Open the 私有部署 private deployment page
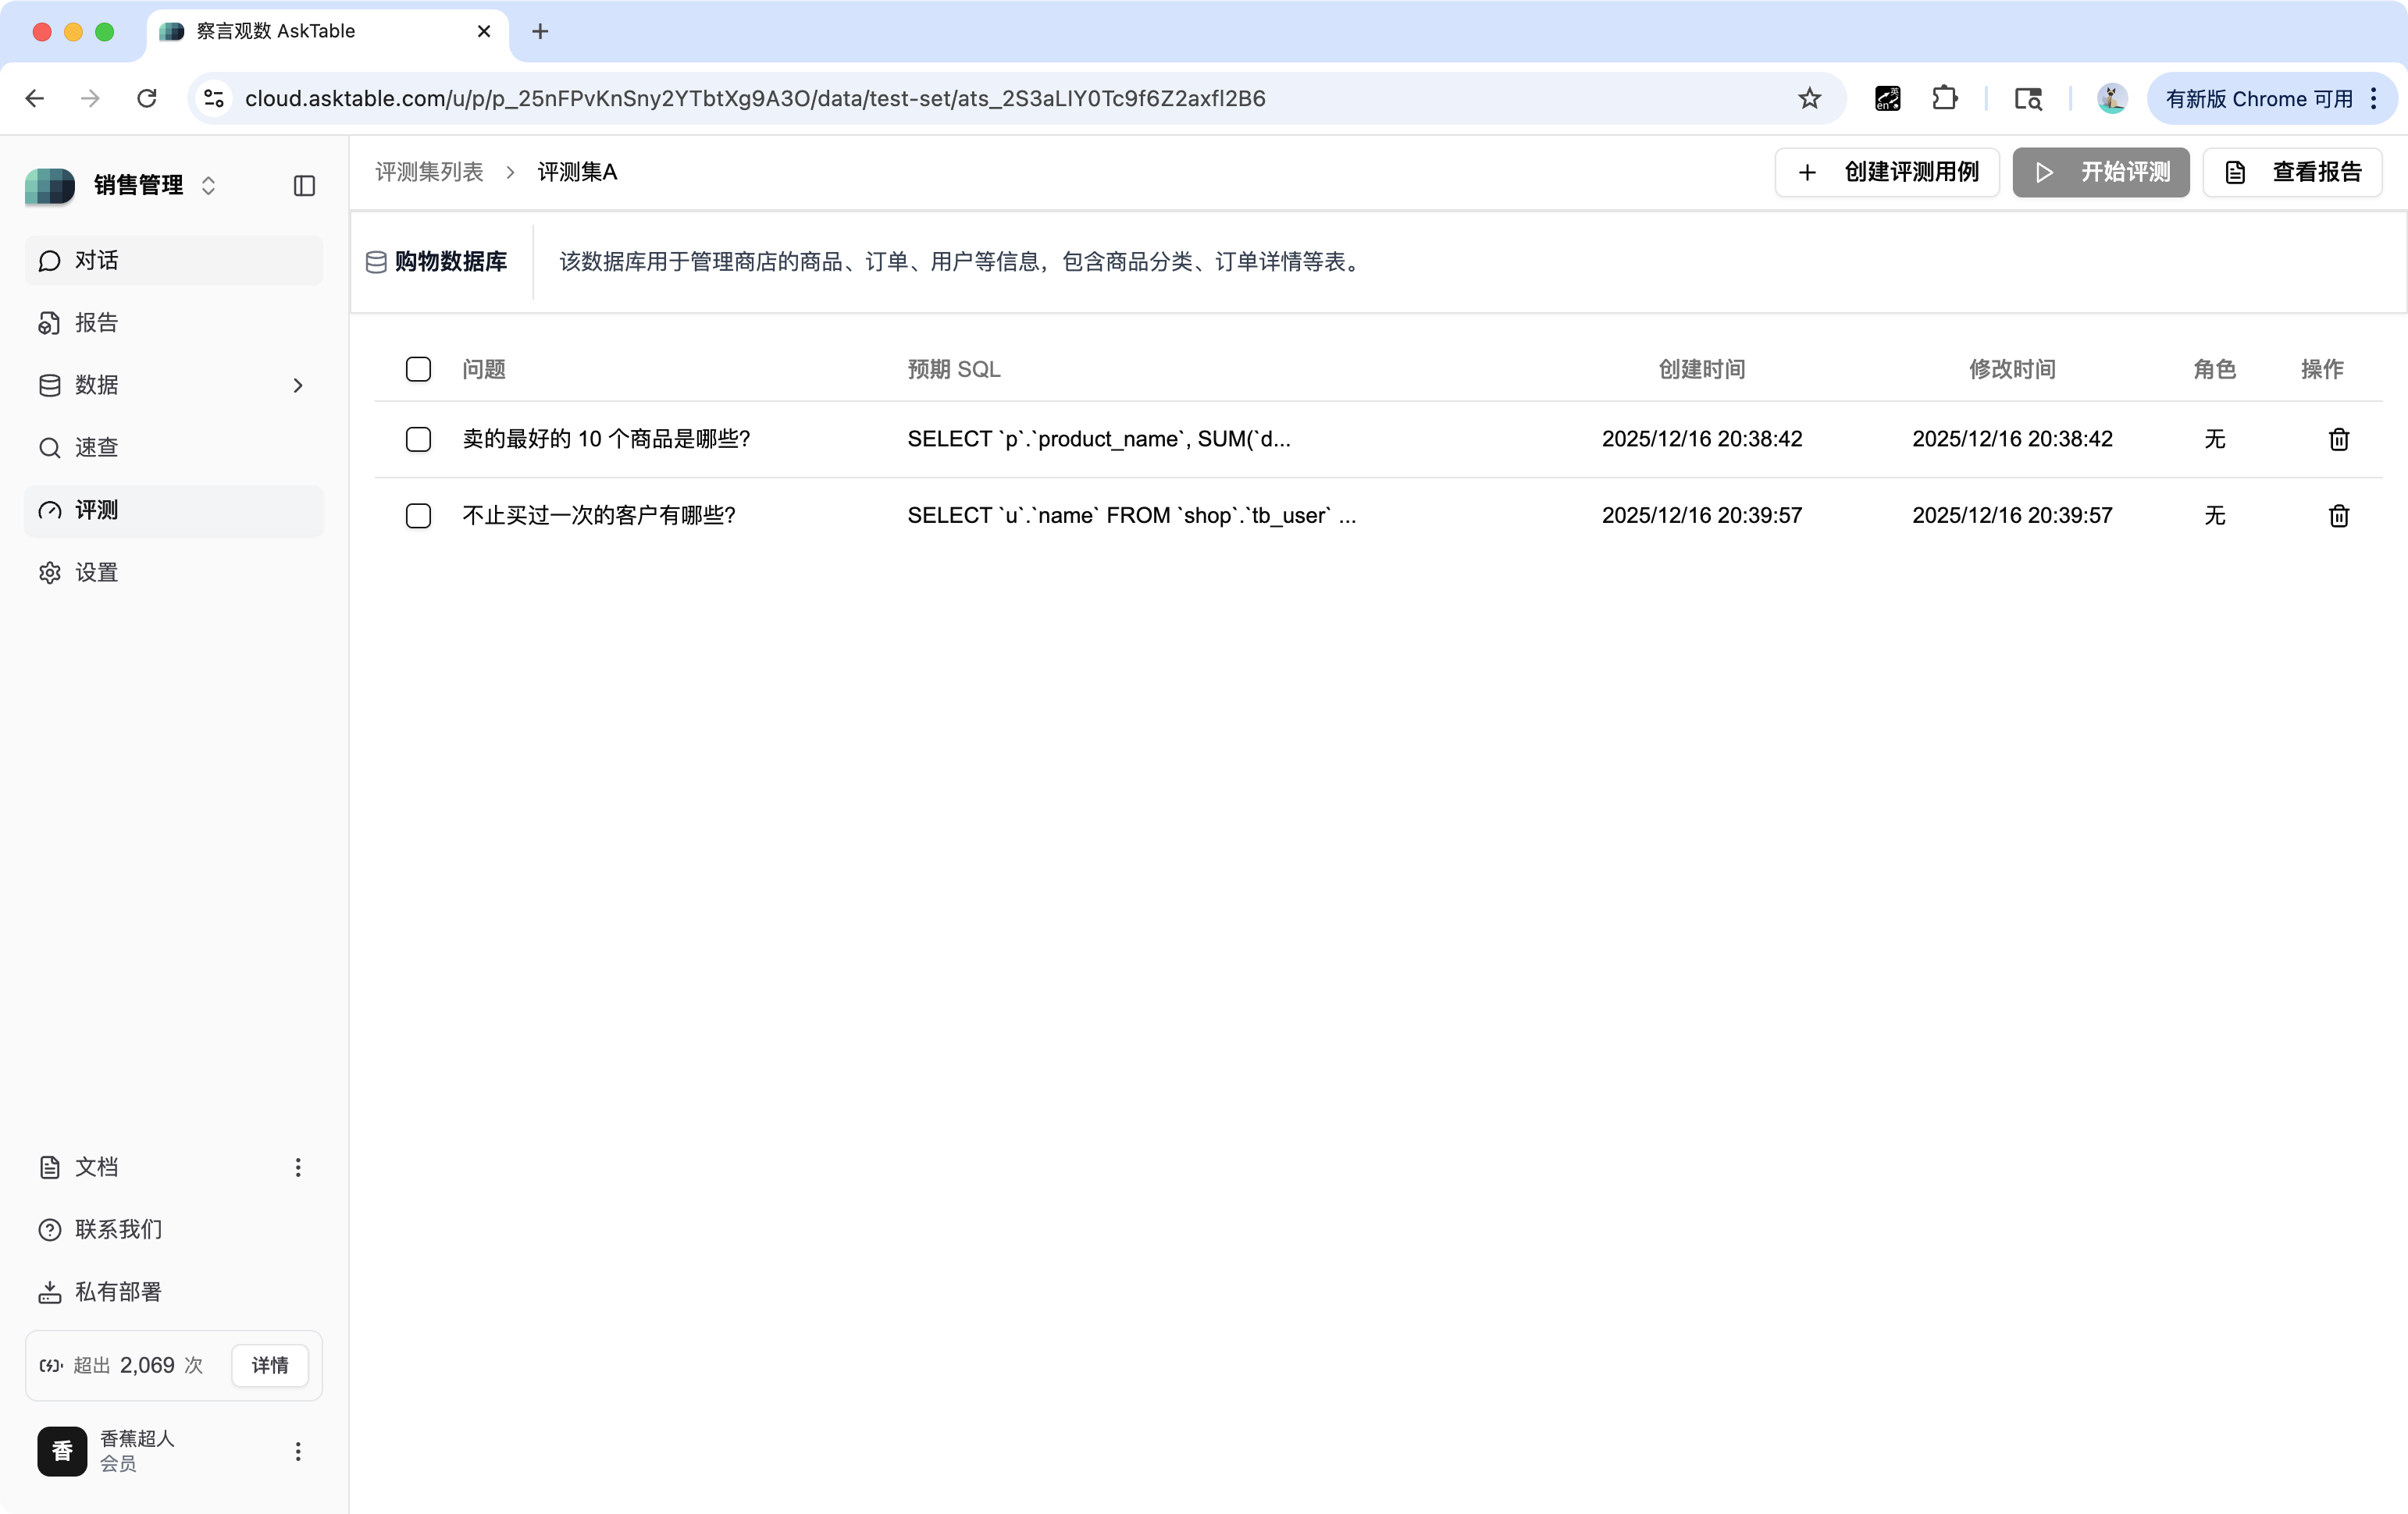Image resolution: width=2408 pixels, height=1514 pixels. pyautogui.click(x=118, y=1290)
